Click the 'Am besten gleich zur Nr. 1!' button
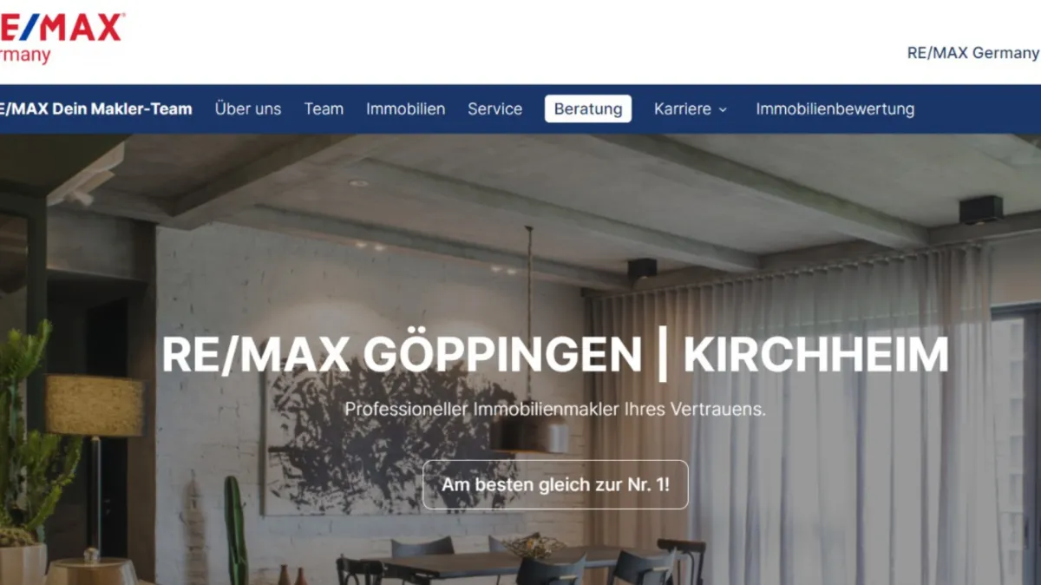The width and height of the screenshot is (1041, 585). click(555, 484)
